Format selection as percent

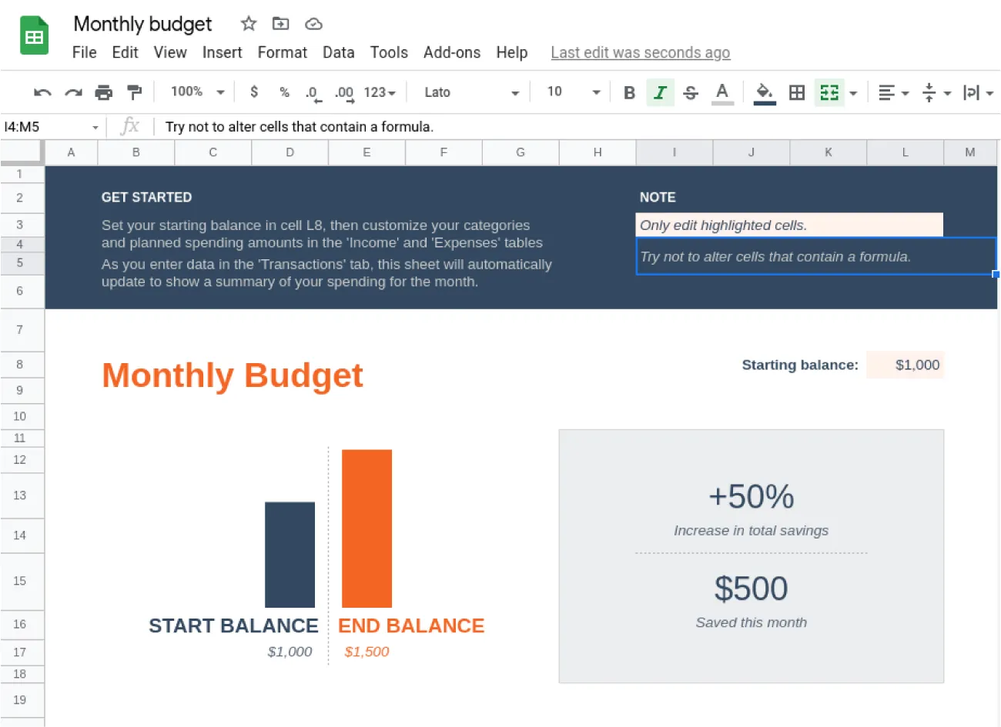coord(284,92)
